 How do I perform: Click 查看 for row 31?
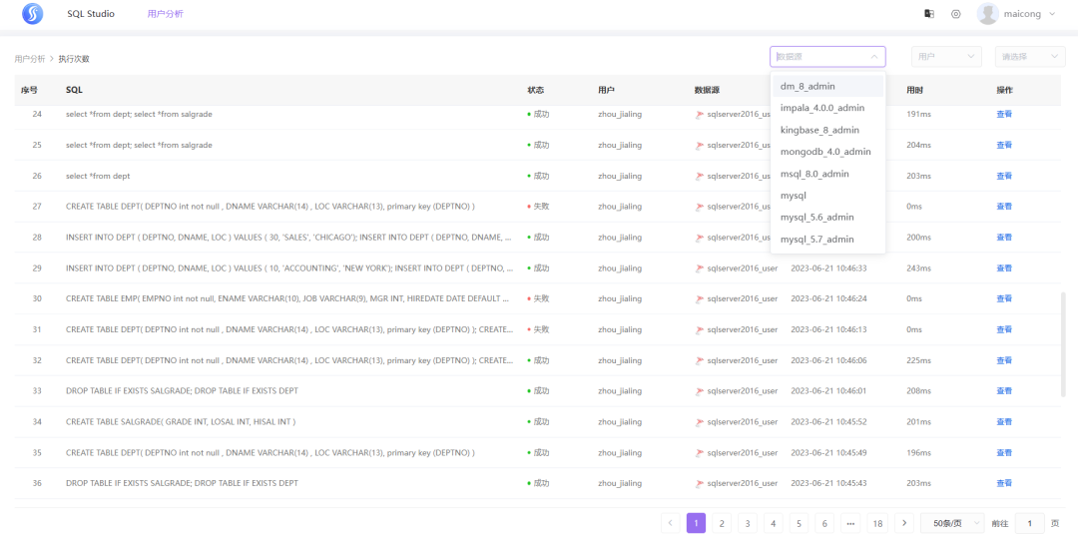1004,329
